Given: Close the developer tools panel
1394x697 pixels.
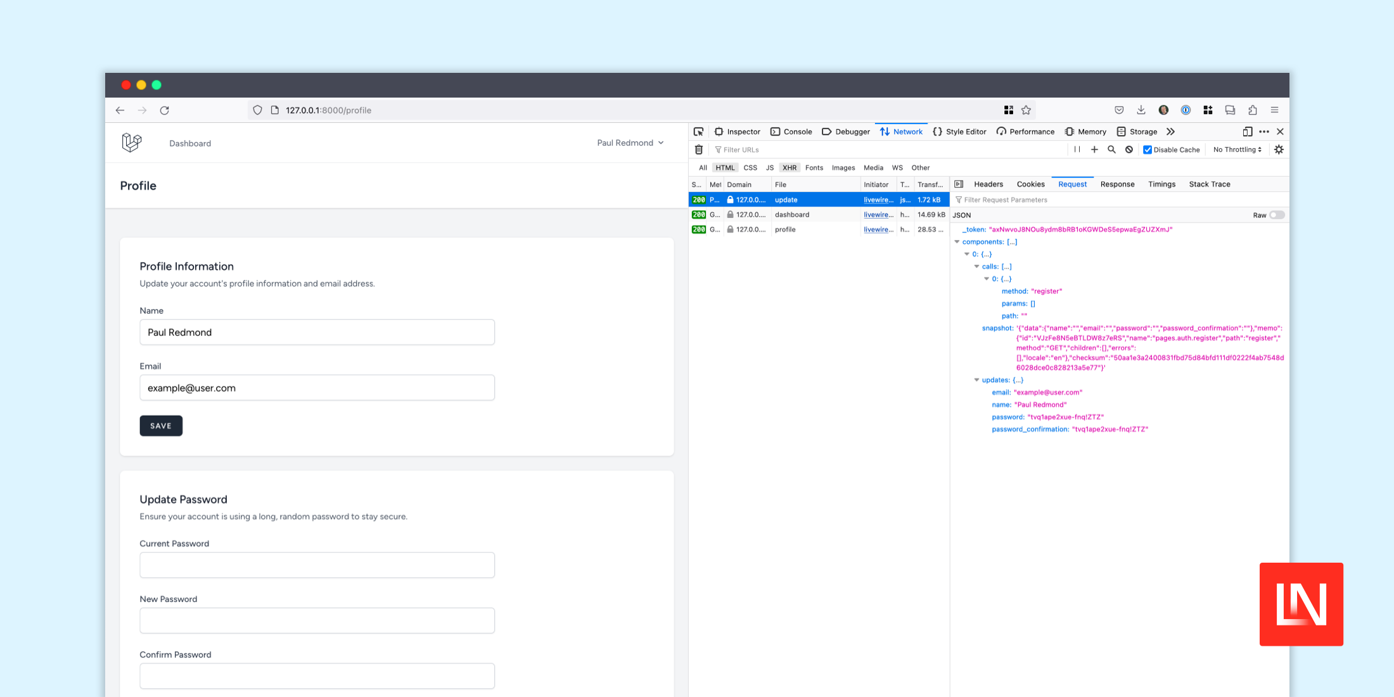Looking at the screenshot, I should click(x=1281, y=132).
